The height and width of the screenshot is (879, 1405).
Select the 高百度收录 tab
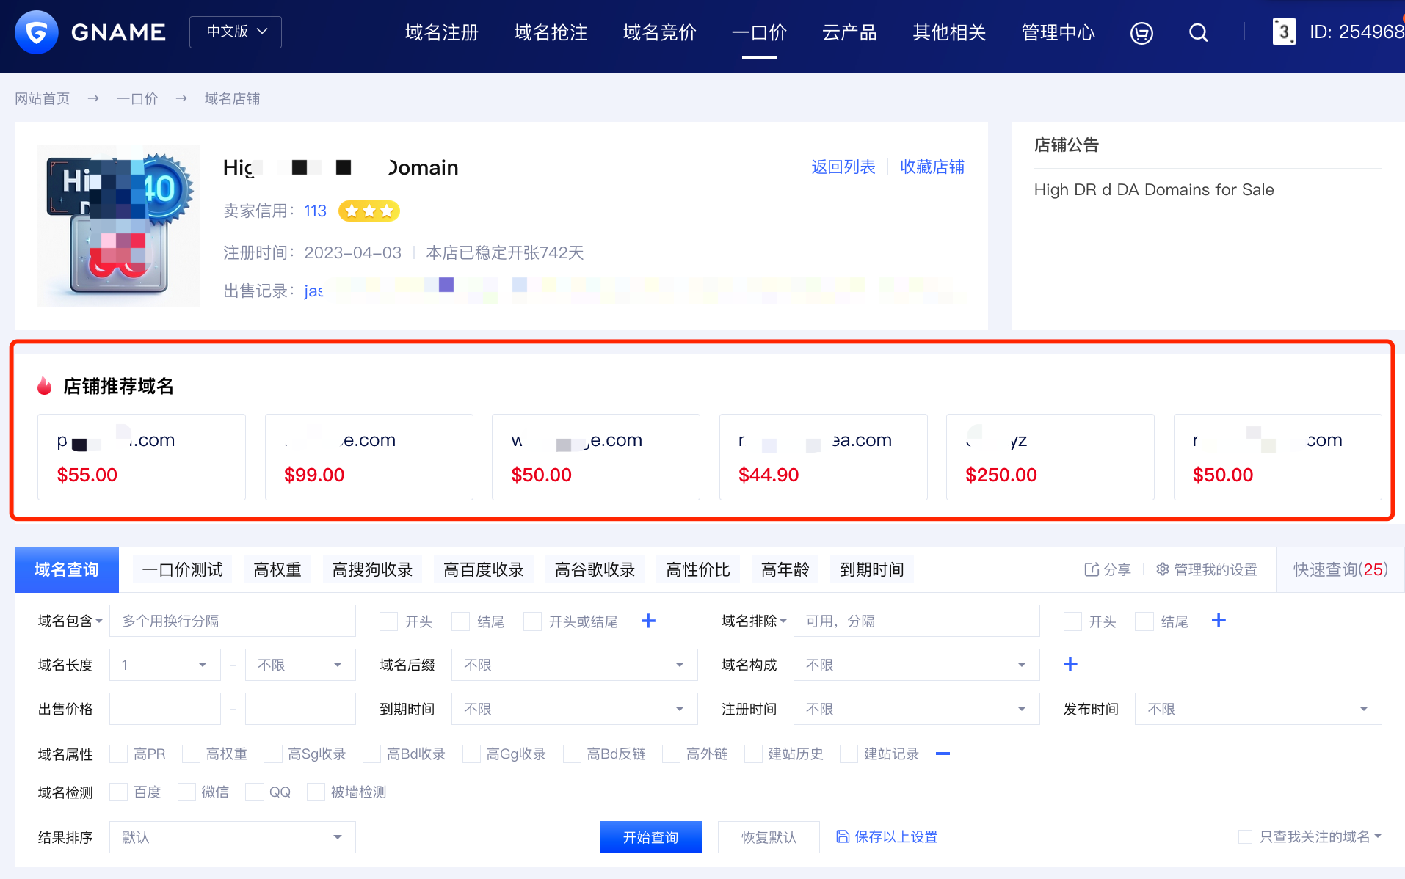tap(484, 569)
